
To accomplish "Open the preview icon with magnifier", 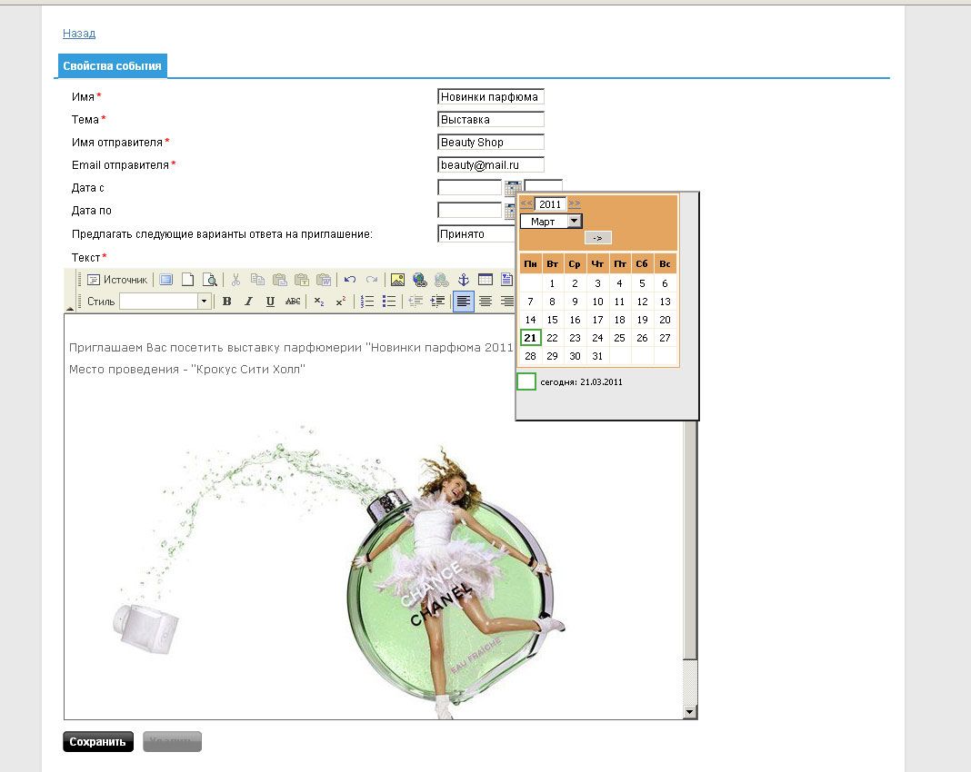I will [211, 280].
